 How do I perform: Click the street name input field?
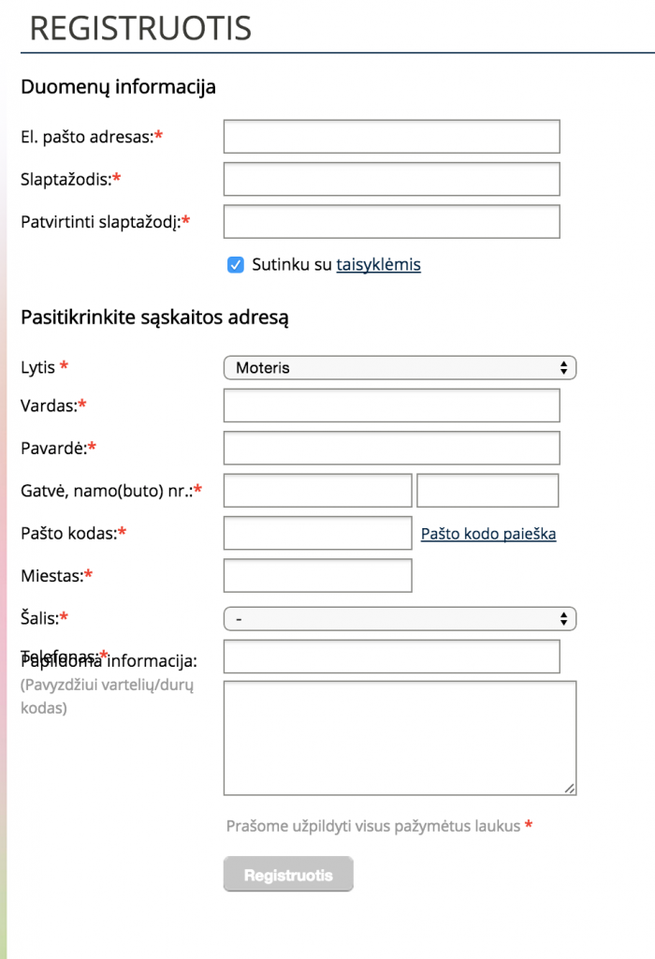pyautogui.click(x=317, y=491)
